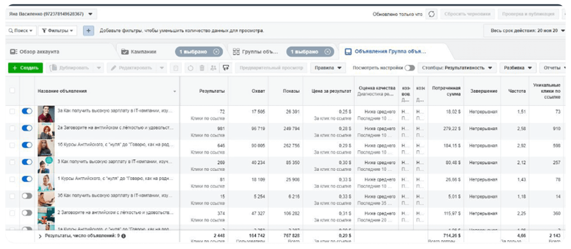Click 'Уникальные клики по ссылке' column header
571x249 pixels.
547,91
